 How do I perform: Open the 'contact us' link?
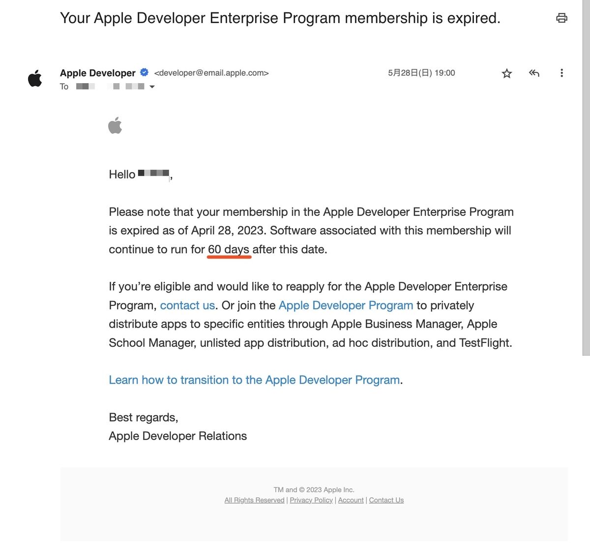tap(187, 305)
